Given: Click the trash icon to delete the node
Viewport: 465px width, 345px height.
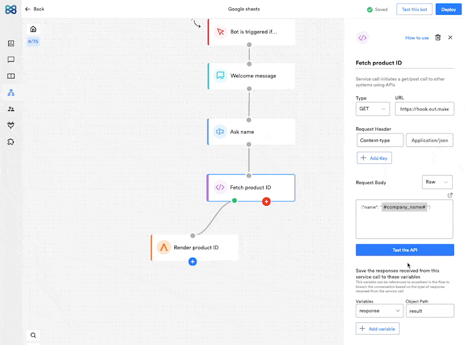Looking at the screenshot, I should click(438, 38).
